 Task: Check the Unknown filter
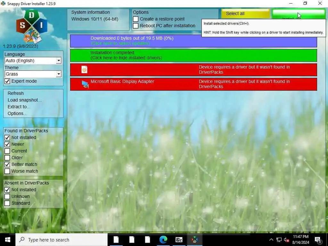(x=7, y=196)
